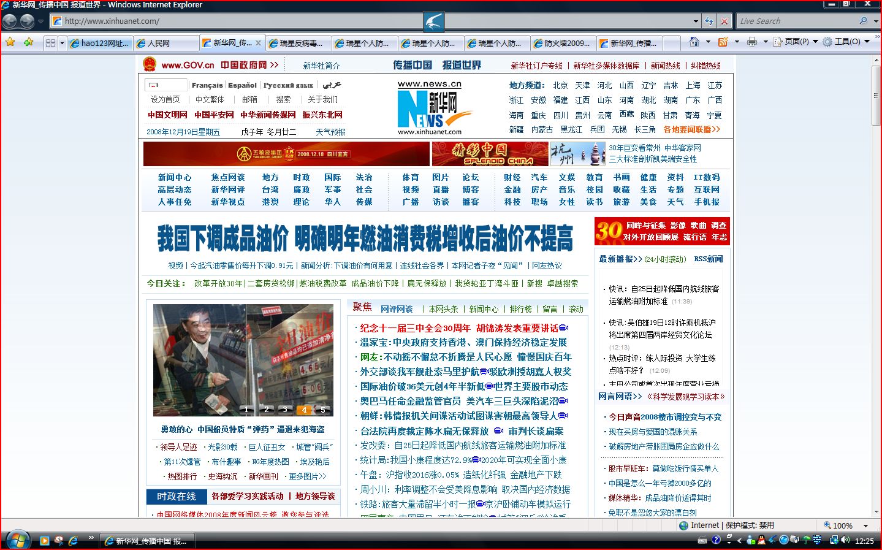
Task: Click the QQ penguin tray icon
Action: coord(761,540)
